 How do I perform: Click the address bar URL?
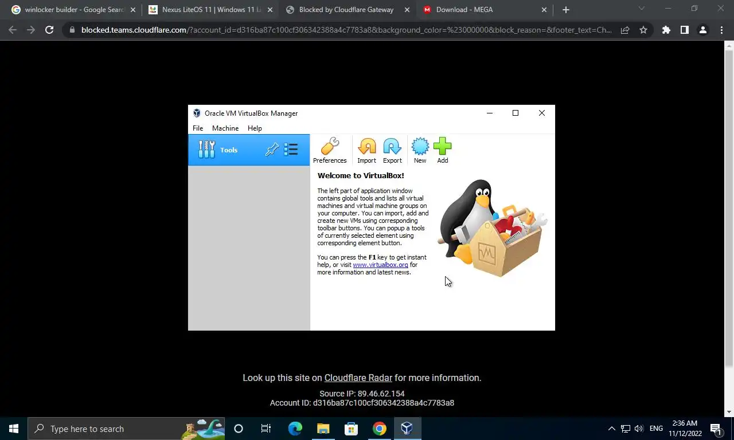(x=346, y=30)
